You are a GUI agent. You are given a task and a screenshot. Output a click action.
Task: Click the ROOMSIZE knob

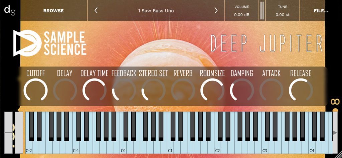[x=212, y=90]
